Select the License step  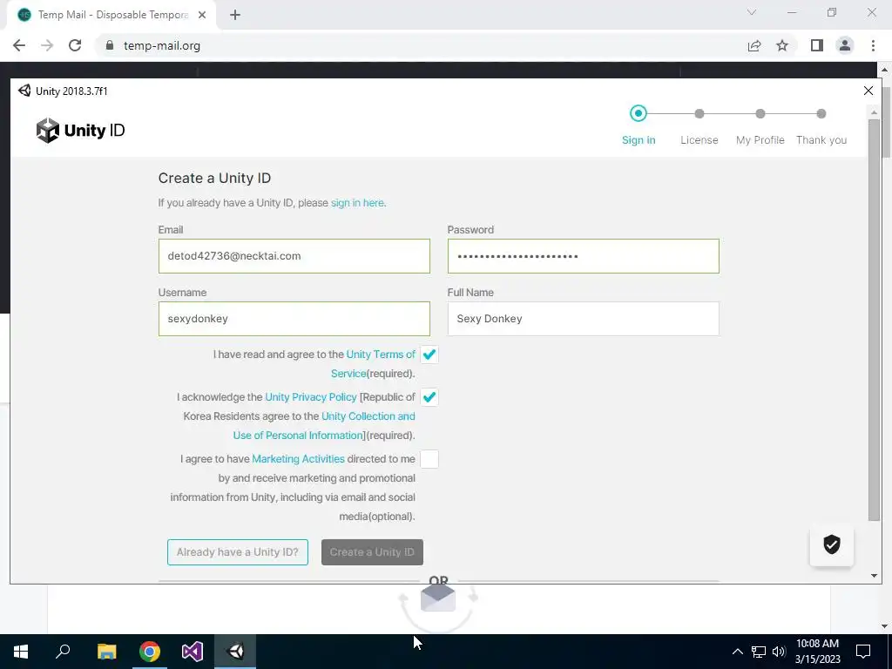tap(699, 125)
